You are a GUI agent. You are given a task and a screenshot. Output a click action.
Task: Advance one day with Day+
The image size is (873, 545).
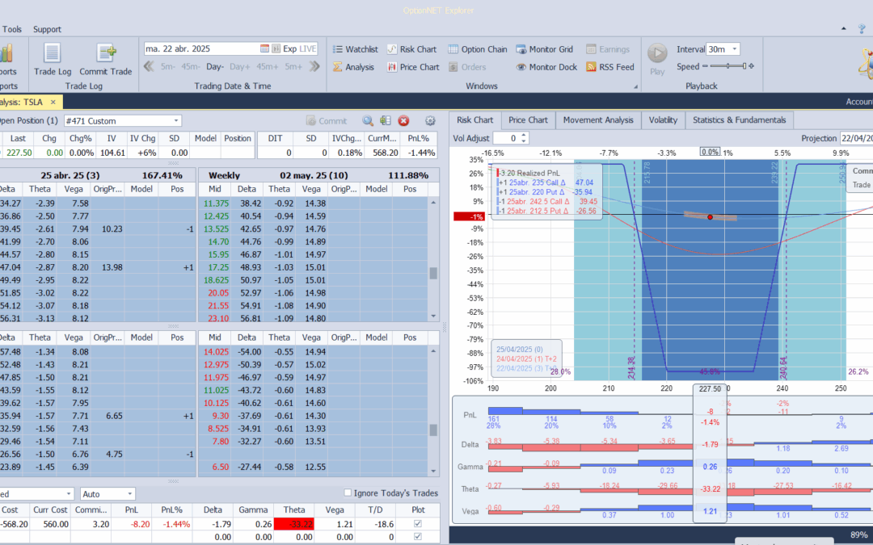240,67
